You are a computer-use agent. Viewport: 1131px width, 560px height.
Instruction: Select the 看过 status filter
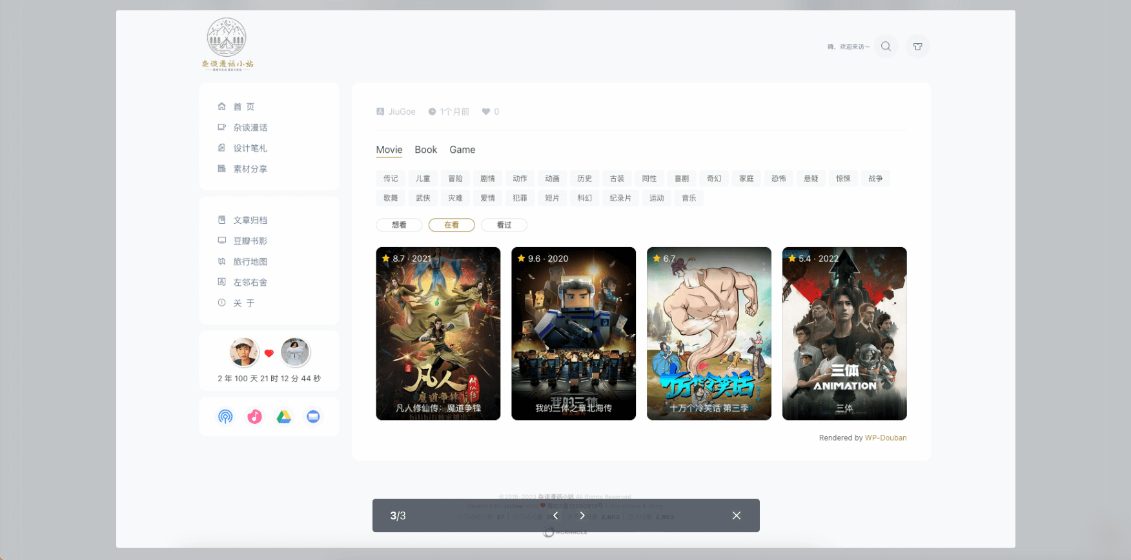[x=504, y=225]
